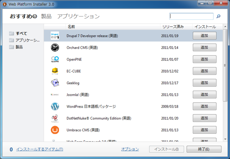Image resolution: width=230 pixels, height=159 pixels.
Task: Click release date 2011/01/19
Action: (170, 36)
